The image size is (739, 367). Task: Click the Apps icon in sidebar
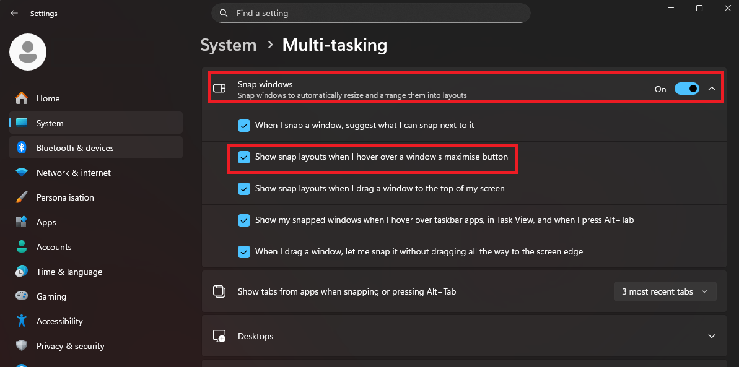pyautogui.click(x=22, y=222)
